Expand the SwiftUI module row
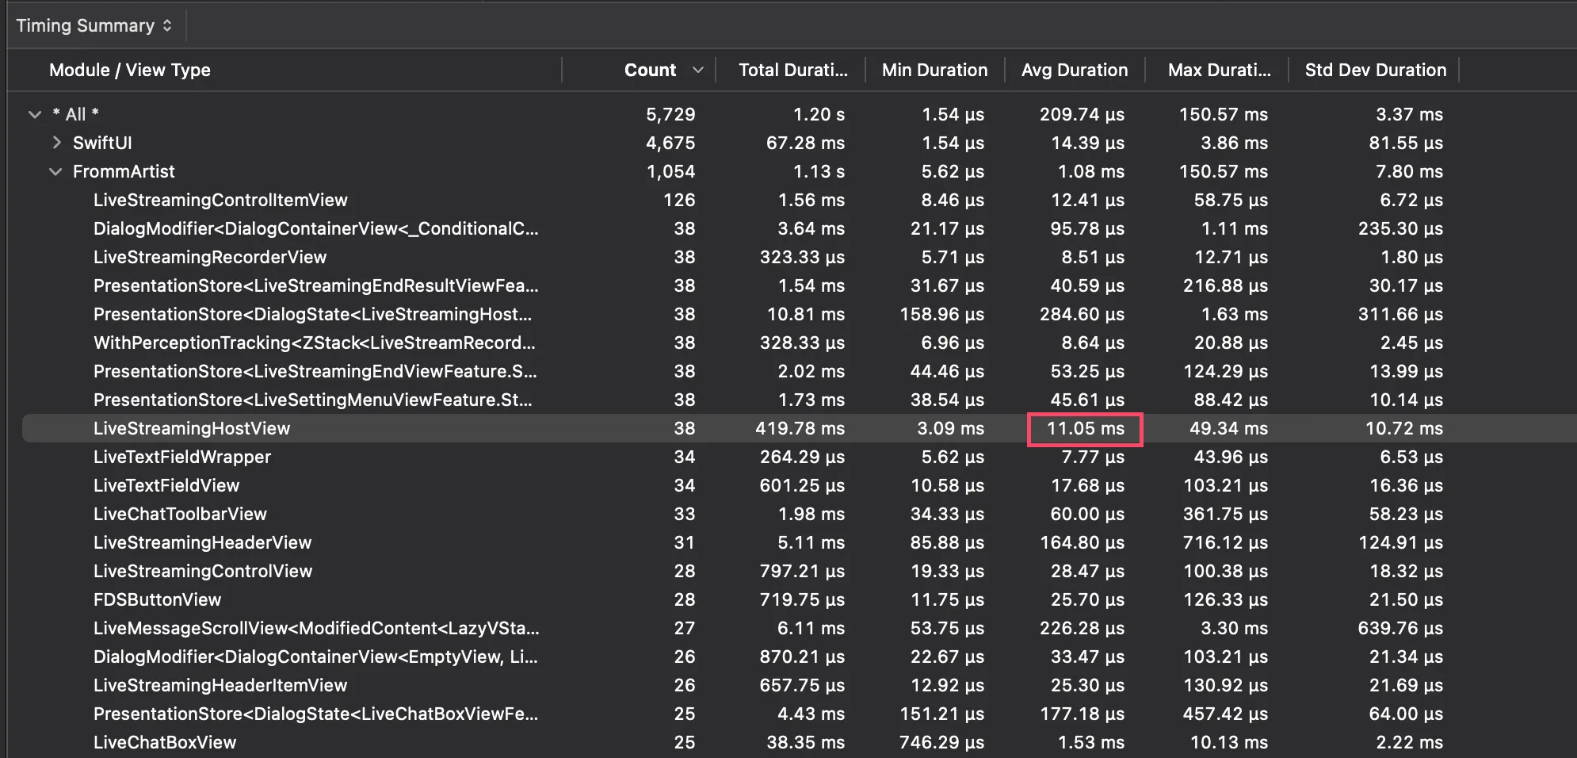 (x=56, y=143)
